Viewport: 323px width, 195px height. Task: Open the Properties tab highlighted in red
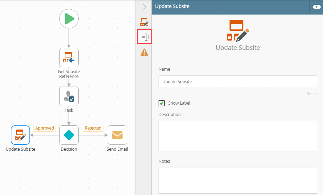tap(144, 37)
